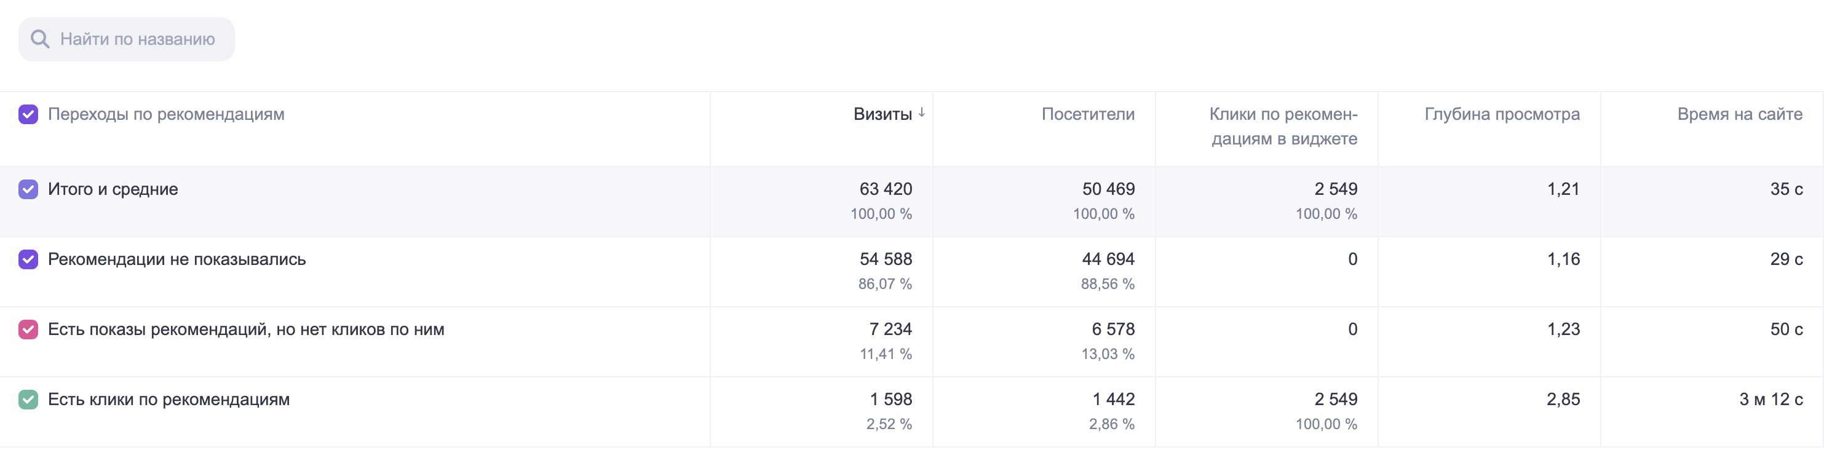Click the 'Итого и средние' row label
The width and height of the screenshot is (1824, 450).
[x=113, y=189]
